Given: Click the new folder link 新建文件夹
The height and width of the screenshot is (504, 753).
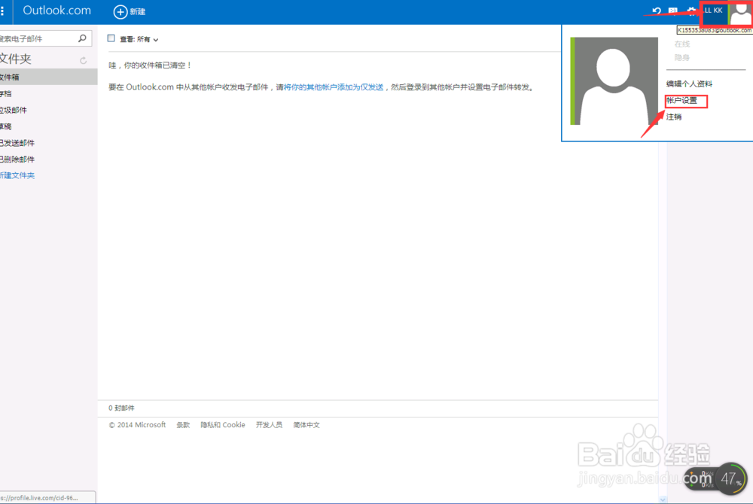Looking at the screenshot, I should tap(17, 175).
